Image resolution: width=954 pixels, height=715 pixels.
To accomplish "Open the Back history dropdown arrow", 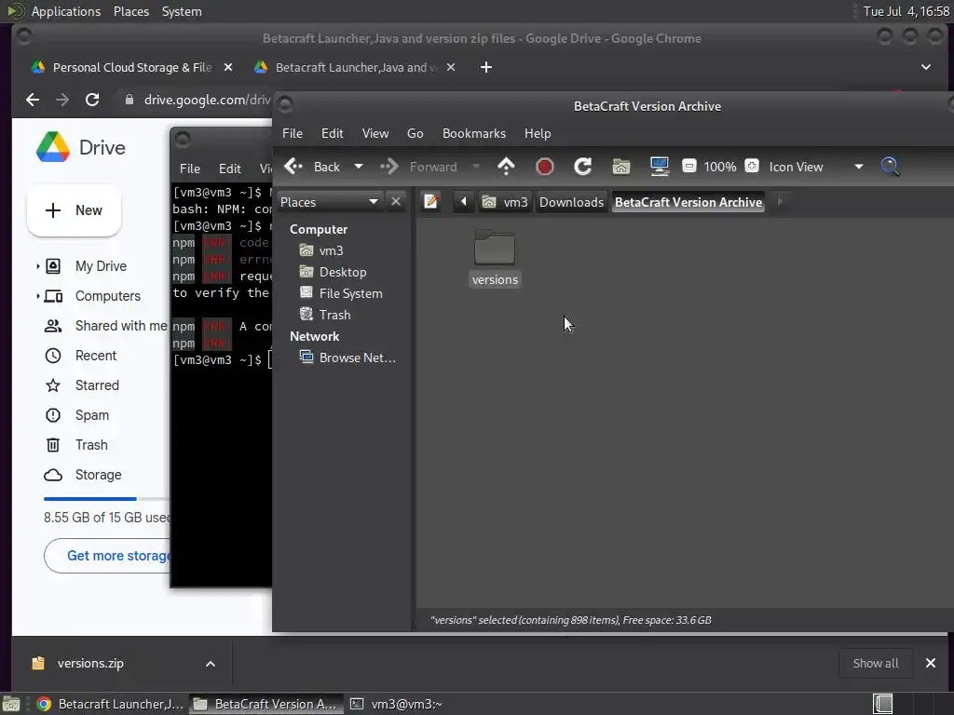I will 359,167.
